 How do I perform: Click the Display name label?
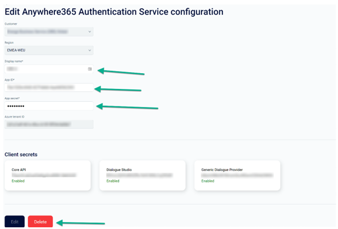pyautogui.click(x=14, y=61)
